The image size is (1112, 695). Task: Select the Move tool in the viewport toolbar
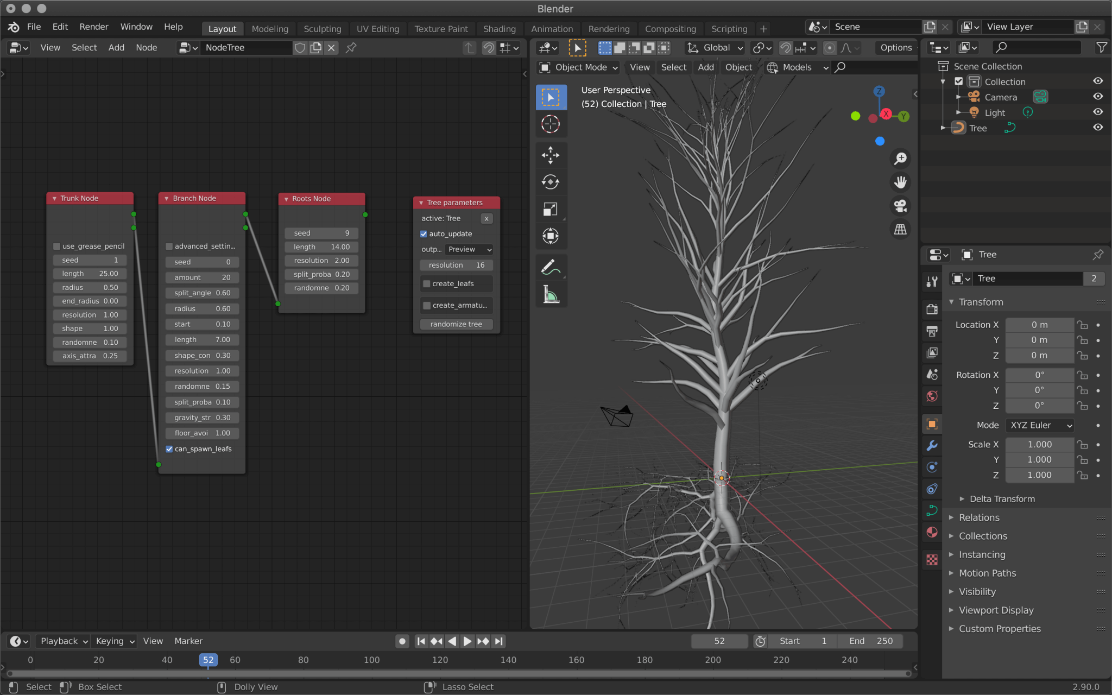pyautogui.click(x=551, y=155)
